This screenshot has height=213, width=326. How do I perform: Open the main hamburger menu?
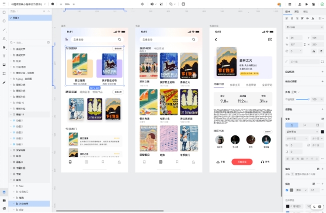coord(4,4)
